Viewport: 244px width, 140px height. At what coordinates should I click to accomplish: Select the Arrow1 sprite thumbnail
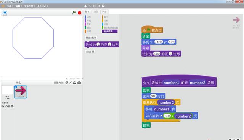coord(21,92)
